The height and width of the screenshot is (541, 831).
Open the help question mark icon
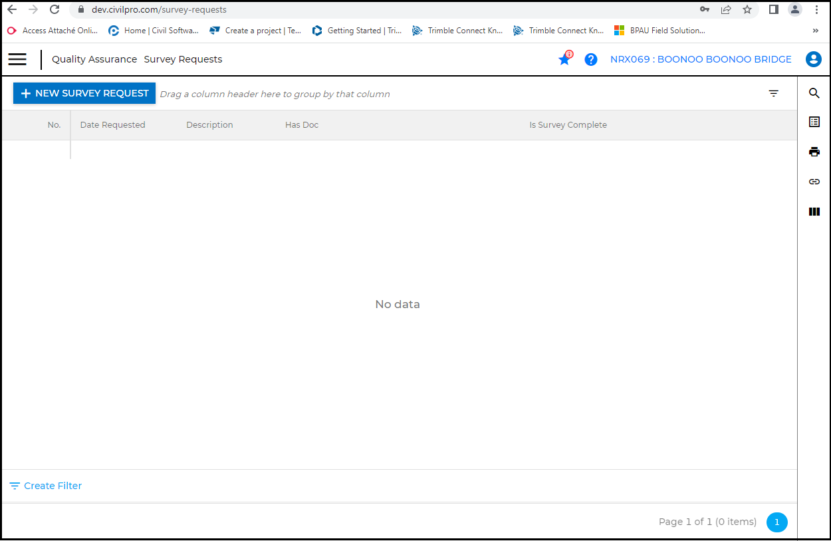pyautogui.click(x=590, y=60)
